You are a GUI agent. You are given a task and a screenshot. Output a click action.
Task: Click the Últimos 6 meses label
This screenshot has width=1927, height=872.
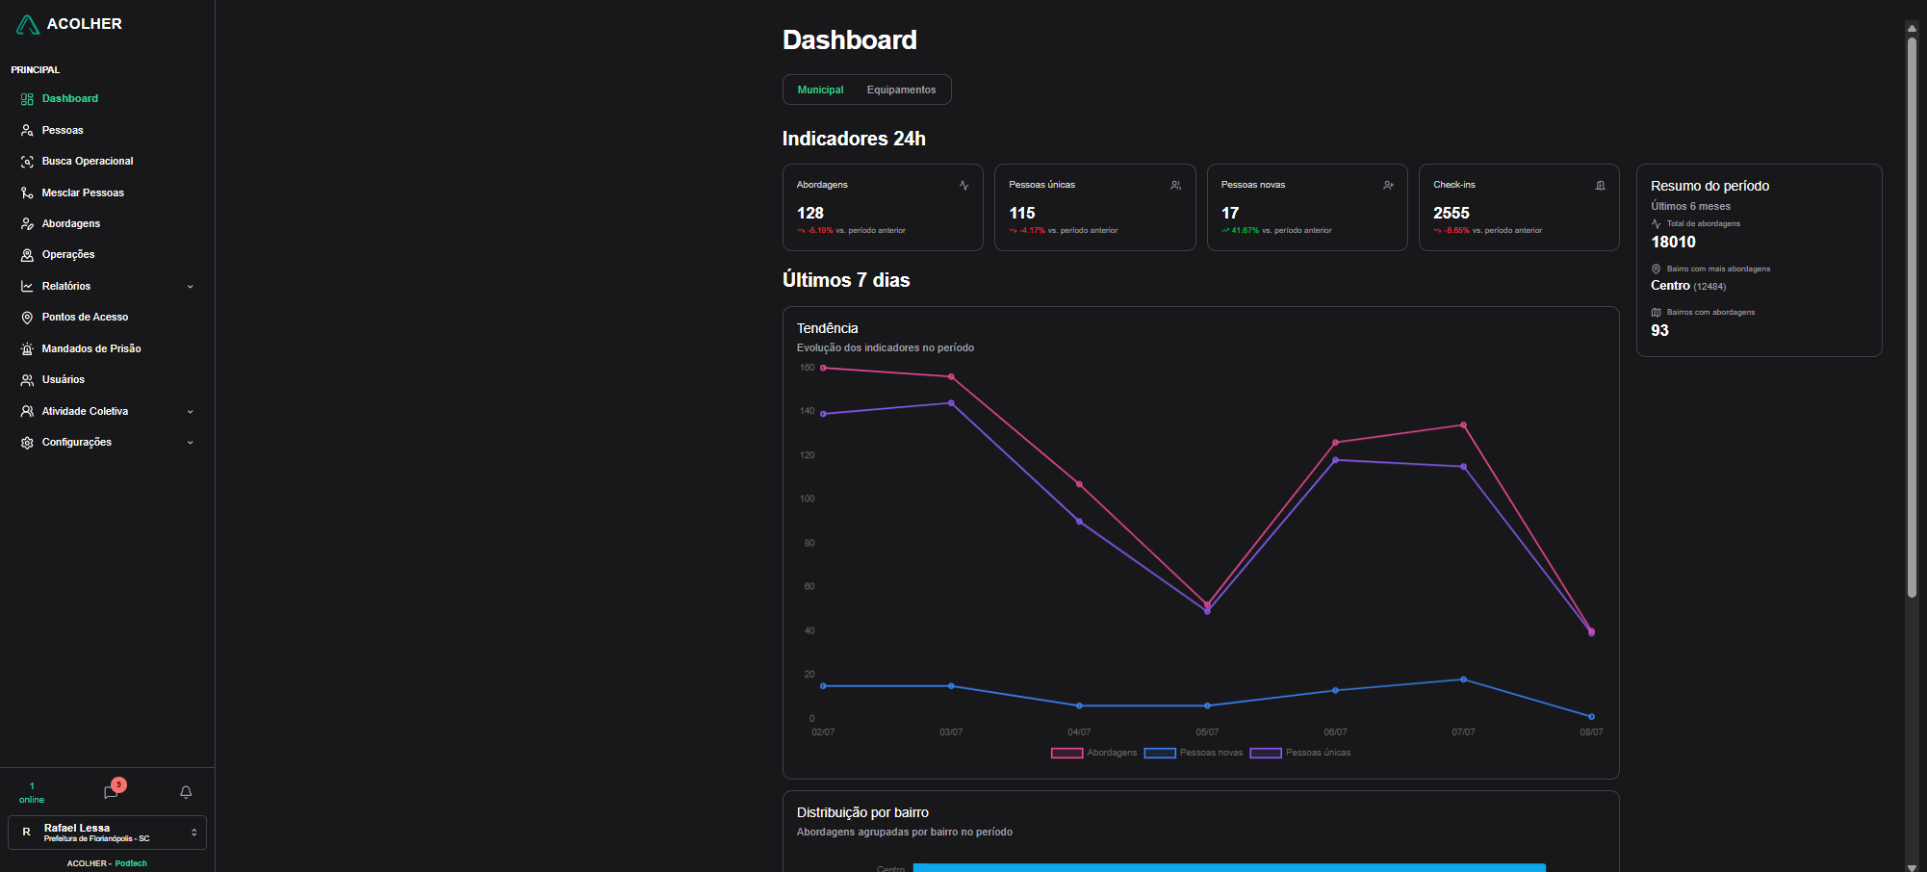[1690, 206]
